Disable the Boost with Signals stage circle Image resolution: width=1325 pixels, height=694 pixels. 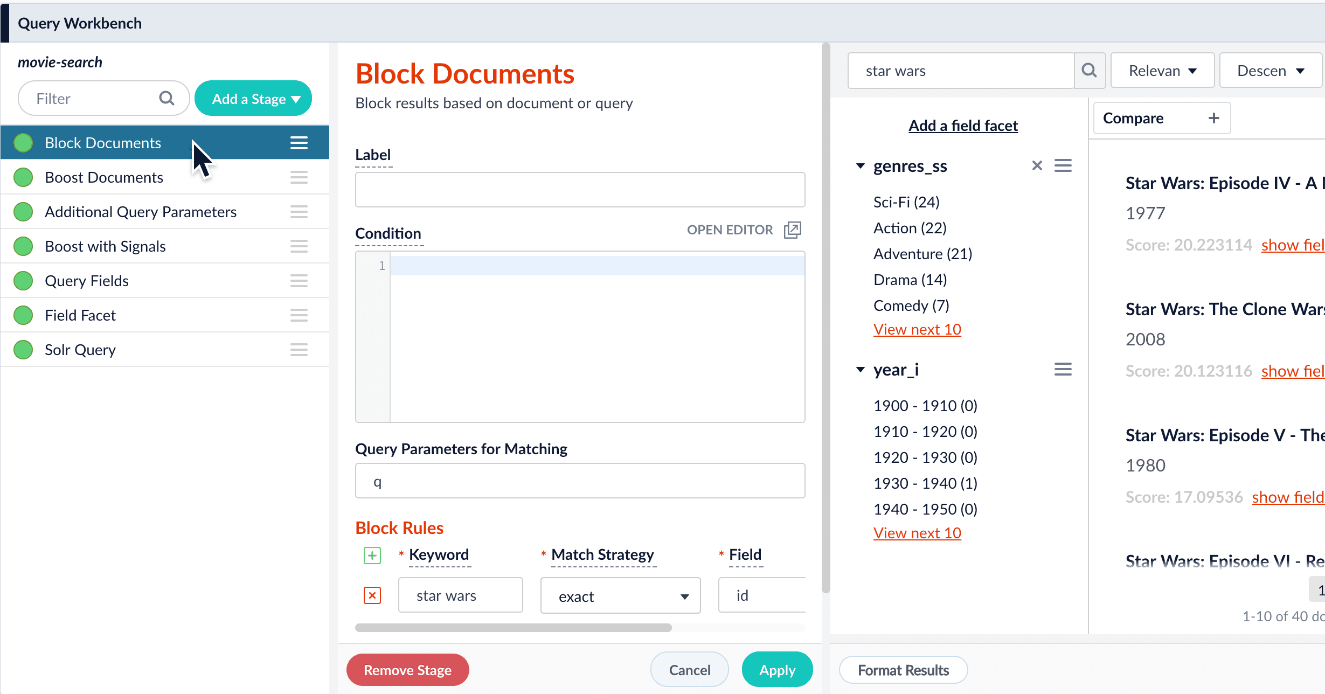tap(23, 246)
